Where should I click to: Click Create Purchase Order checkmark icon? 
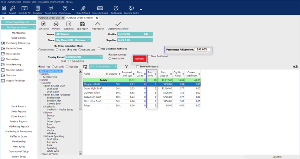[x=118, y=25]
